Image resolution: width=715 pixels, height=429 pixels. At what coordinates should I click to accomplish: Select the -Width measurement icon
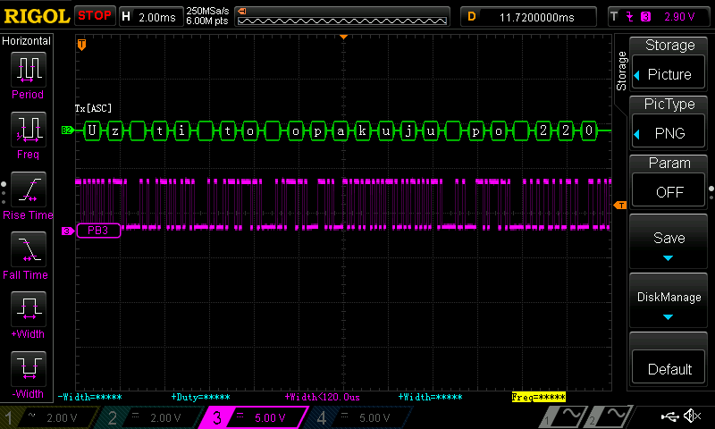point(29,368)
